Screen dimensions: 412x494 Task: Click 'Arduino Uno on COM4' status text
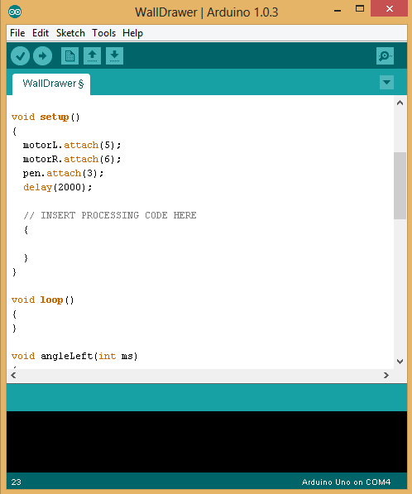pos(346,482)
